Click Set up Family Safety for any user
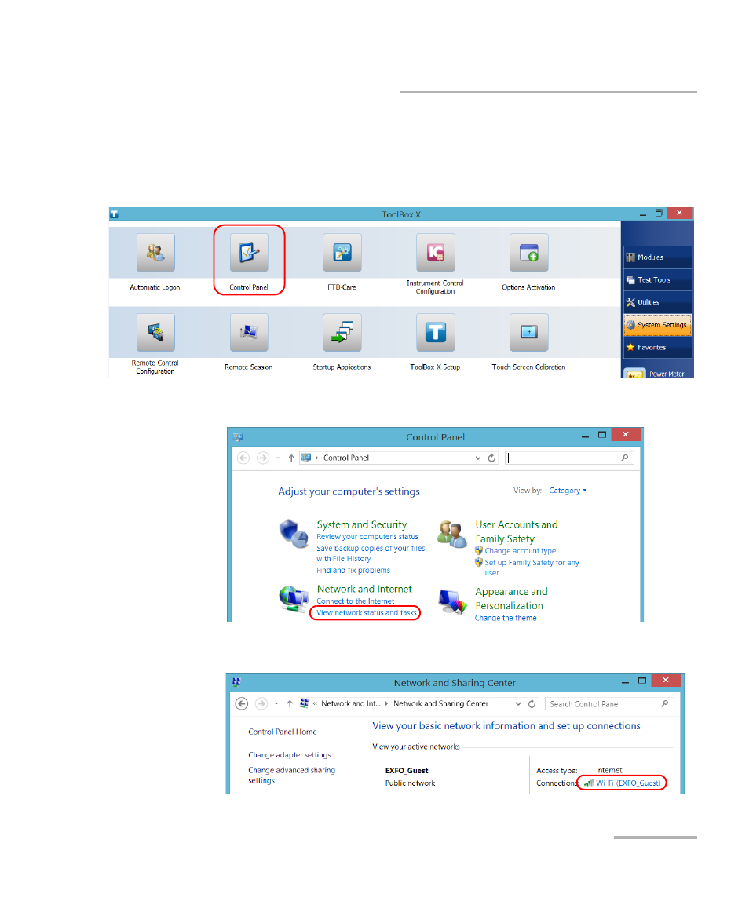749x909 pixels. coord(532,568)
